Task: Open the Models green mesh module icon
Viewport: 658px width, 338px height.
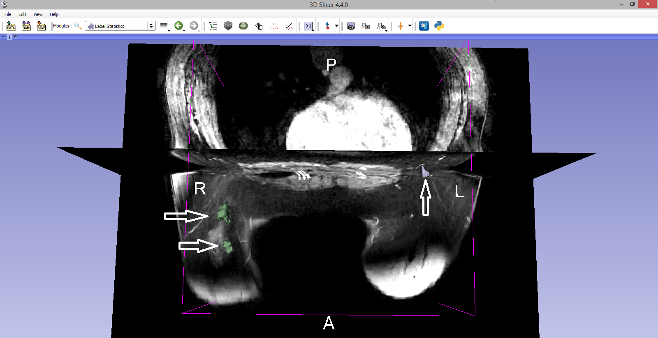Action: 243,26
